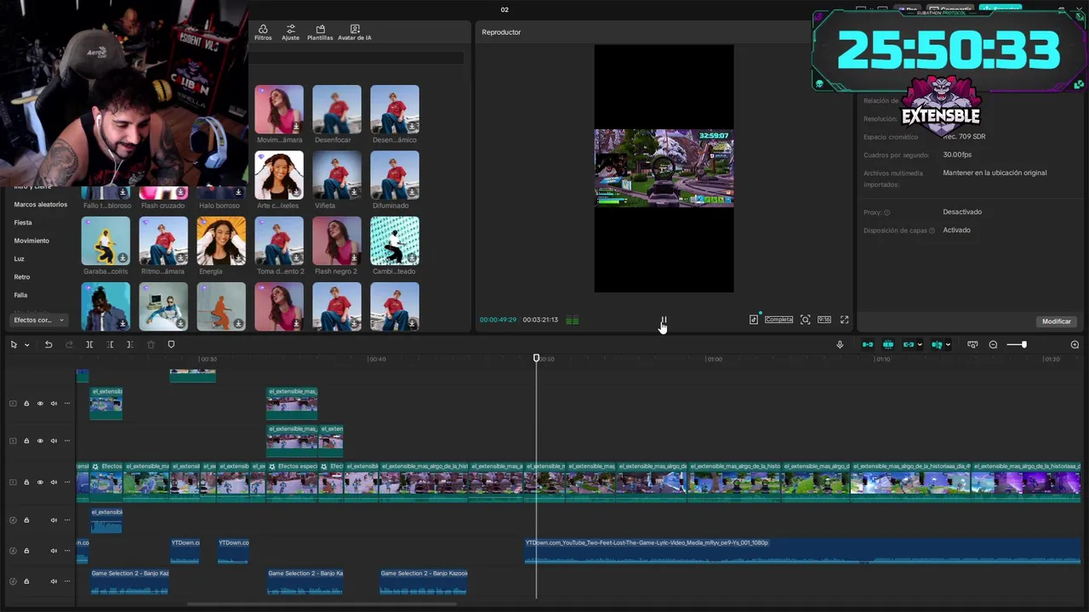Open the Avatar de IA tab
The width and height of the screenshot is (1089, 612).
click(x=355, y=32)
